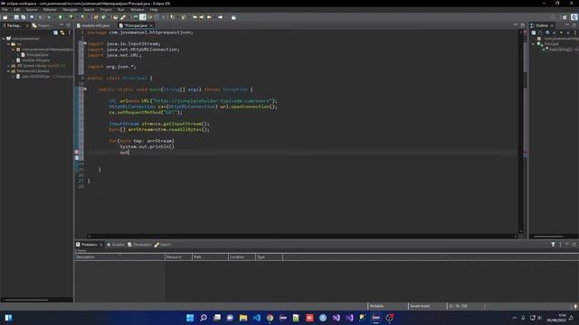
Task: Toggle Link with Editor in Package Explorer
Action: point(62,32)
